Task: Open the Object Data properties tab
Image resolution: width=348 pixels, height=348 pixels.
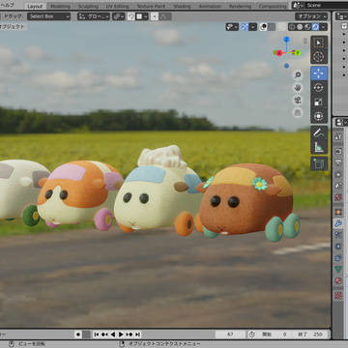Action: click(x=338, y=269)
